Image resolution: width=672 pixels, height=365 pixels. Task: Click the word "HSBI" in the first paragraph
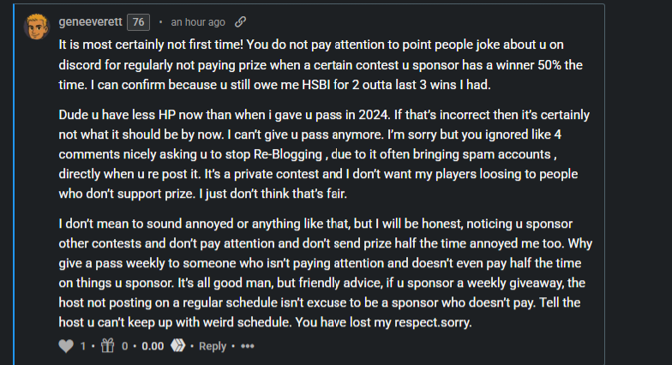tap(329, 87)
